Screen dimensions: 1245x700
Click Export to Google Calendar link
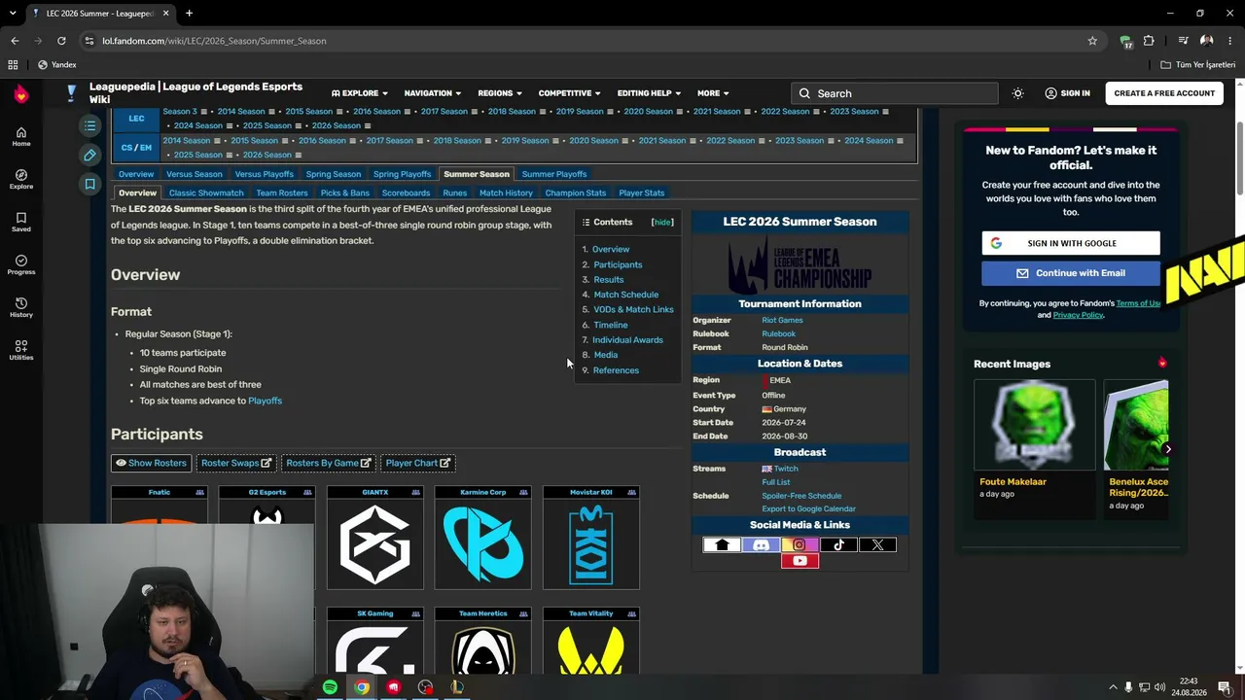click(808, 508)
